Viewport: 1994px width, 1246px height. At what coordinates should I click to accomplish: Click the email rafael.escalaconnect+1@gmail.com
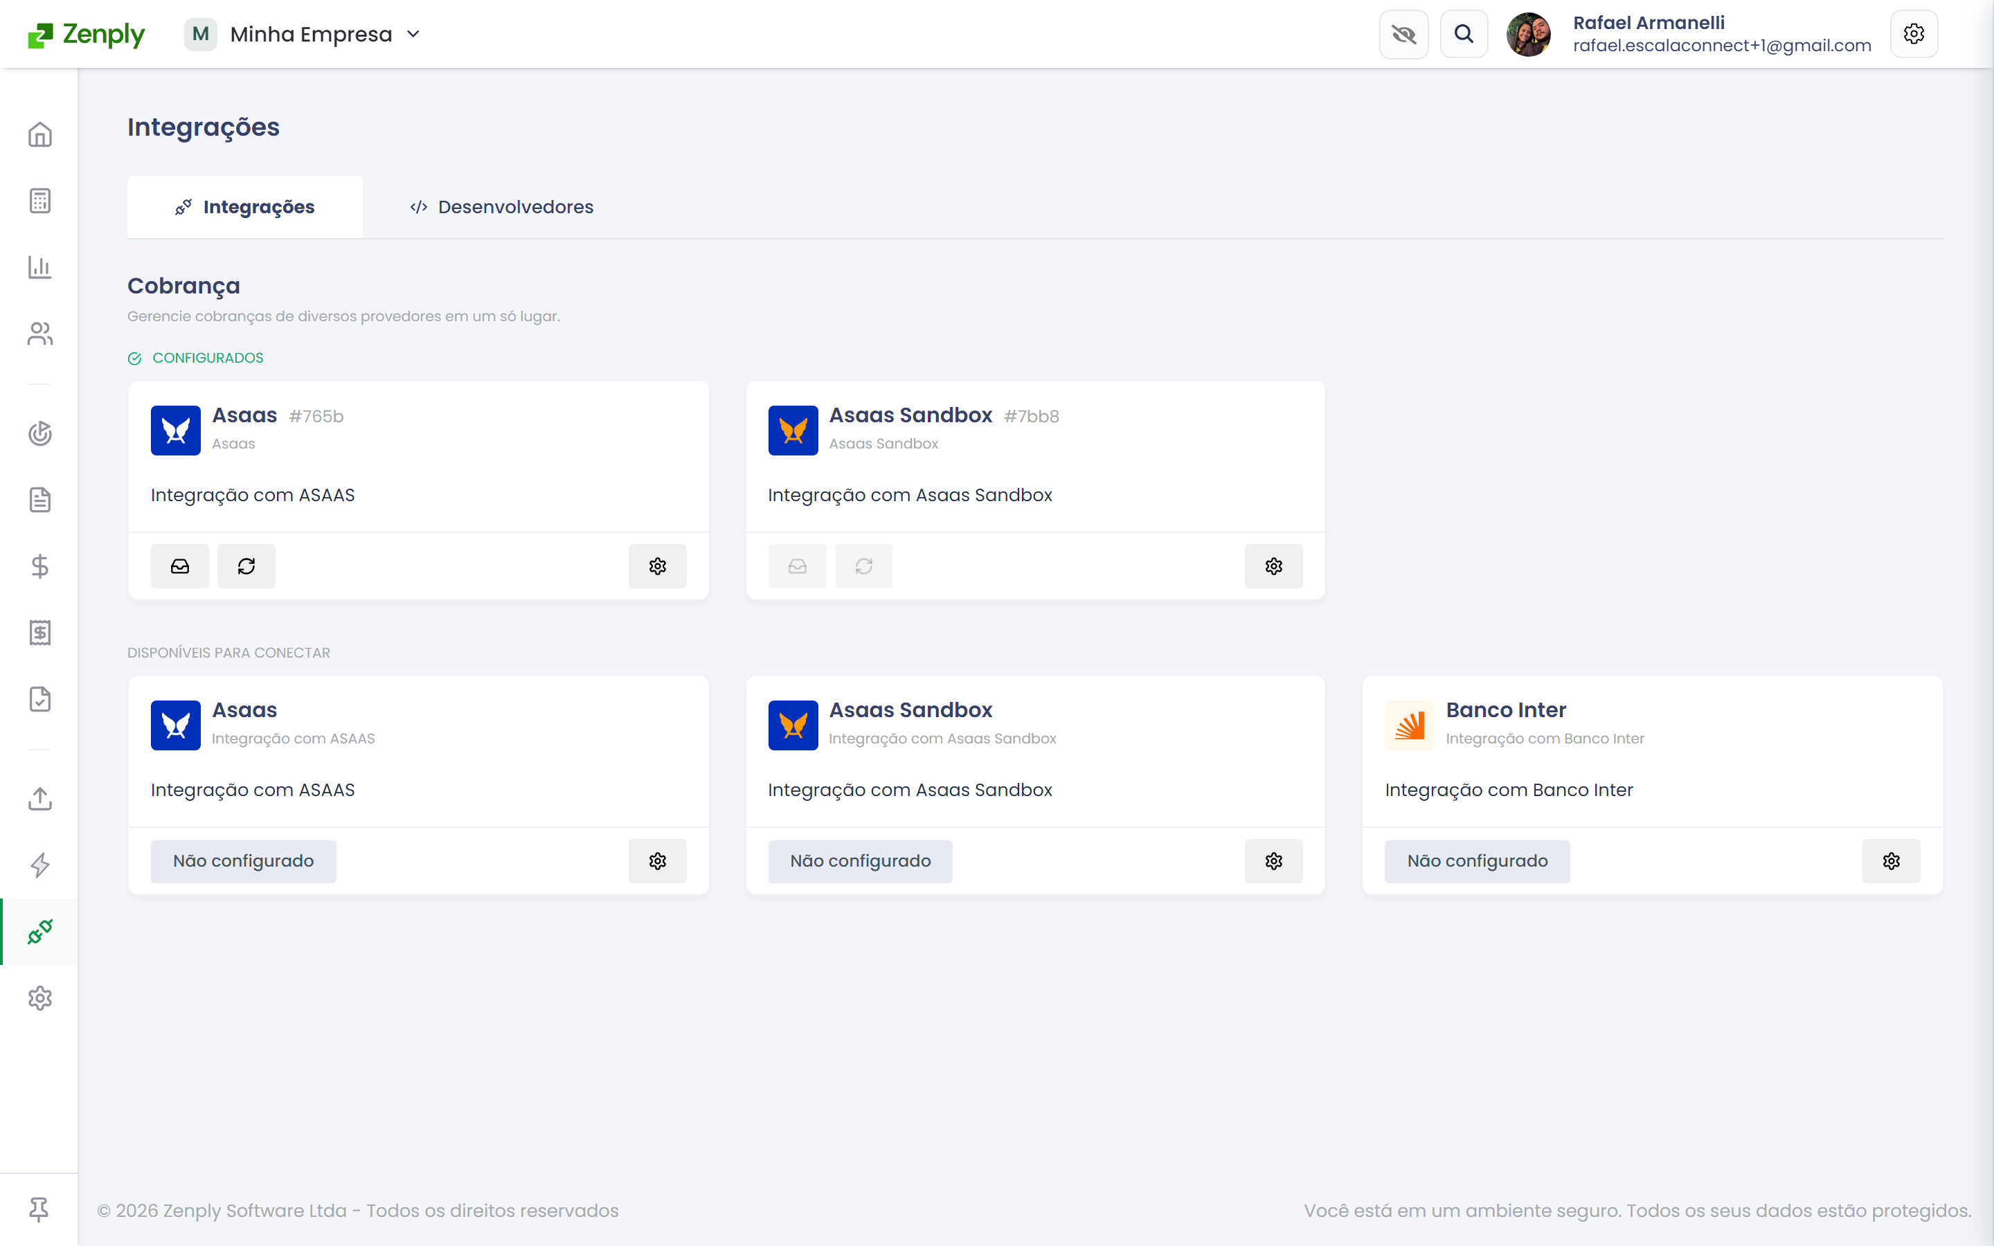pyautogui.click(x=1722, y=46)
